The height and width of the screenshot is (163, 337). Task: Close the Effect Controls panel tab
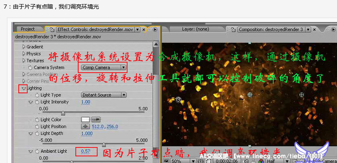point(144,30)
